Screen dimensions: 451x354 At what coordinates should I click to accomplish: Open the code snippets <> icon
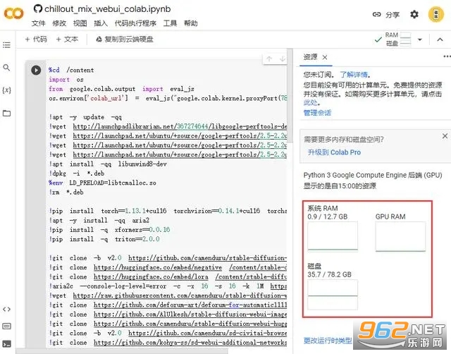6,309
